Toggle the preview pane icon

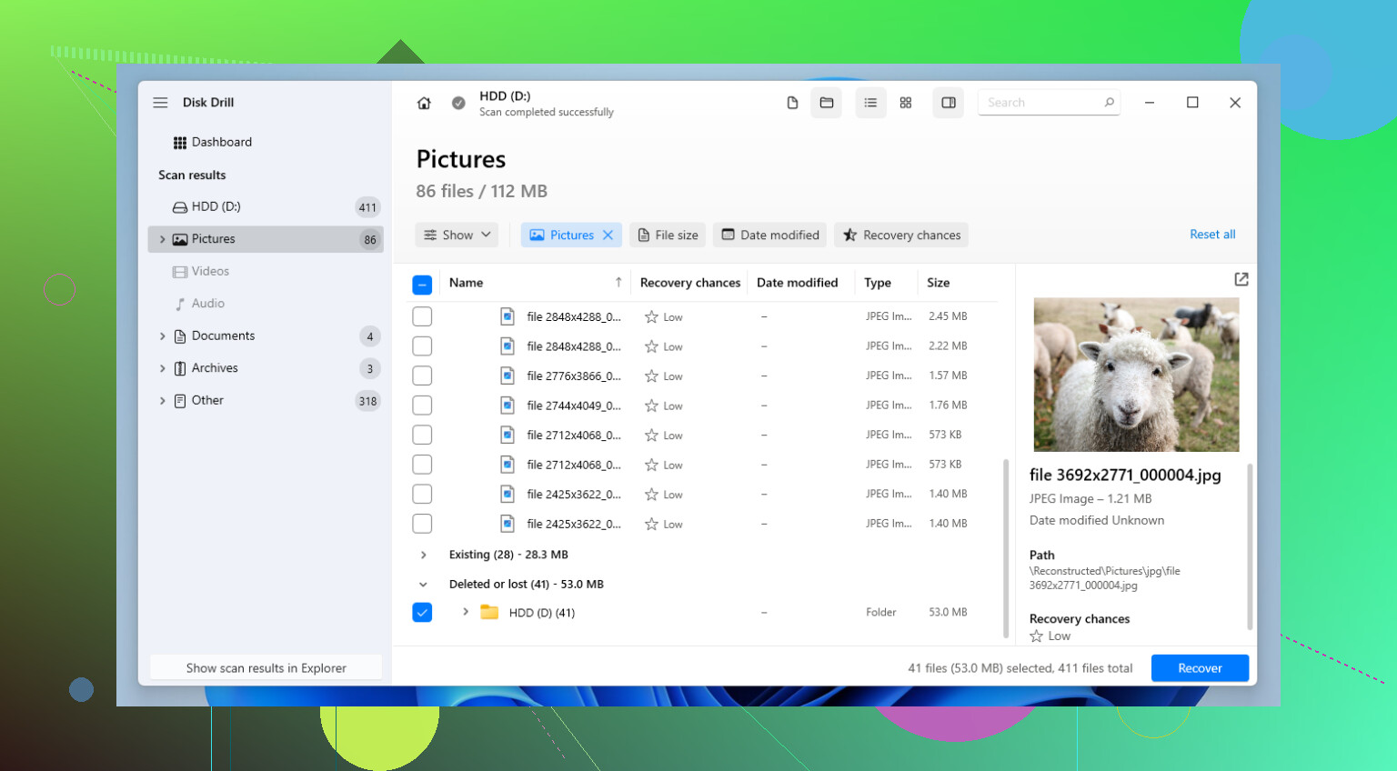[949, 103]
